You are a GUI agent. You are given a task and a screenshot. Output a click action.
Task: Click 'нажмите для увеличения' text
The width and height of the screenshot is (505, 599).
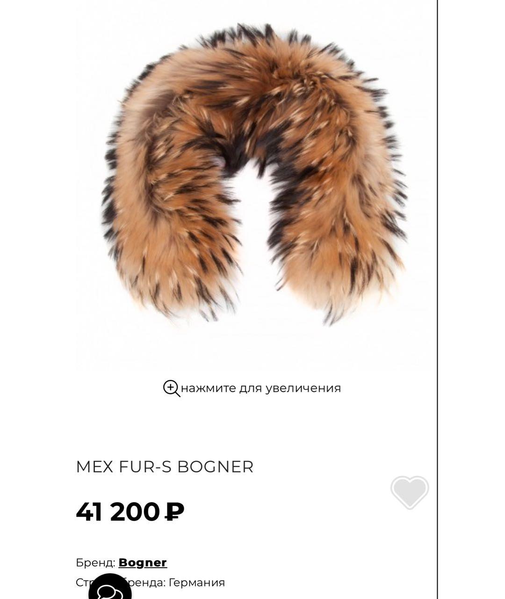coord(261,388)
